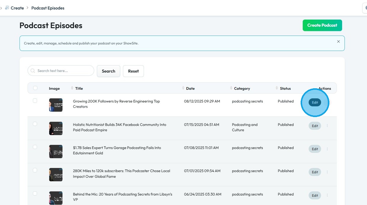Select checkbox for Holistic Nutritionist episode

coord(35,124)
